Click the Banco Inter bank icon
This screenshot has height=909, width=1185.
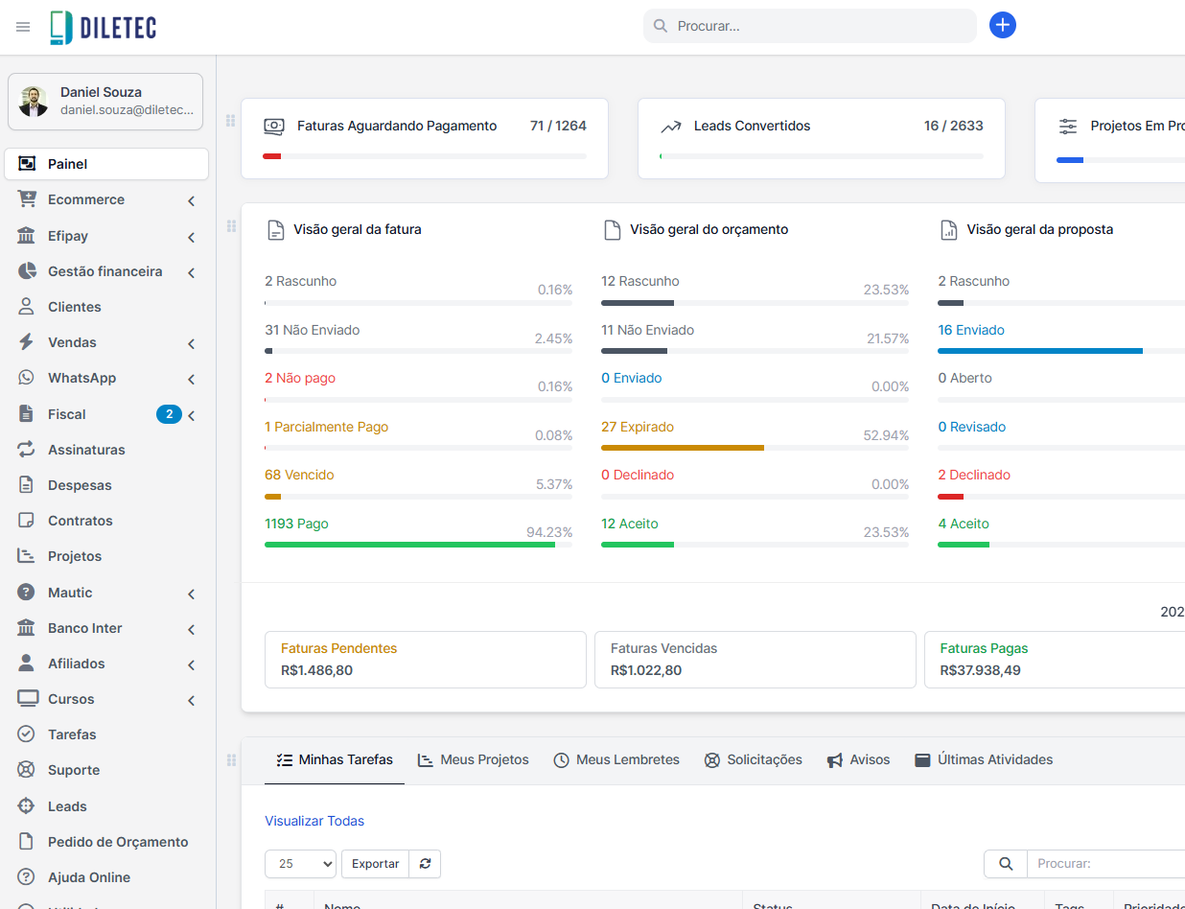click(27, 628)
